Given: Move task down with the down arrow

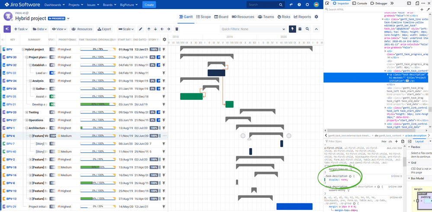Looking at the screenshot, I should coord(155,29).
